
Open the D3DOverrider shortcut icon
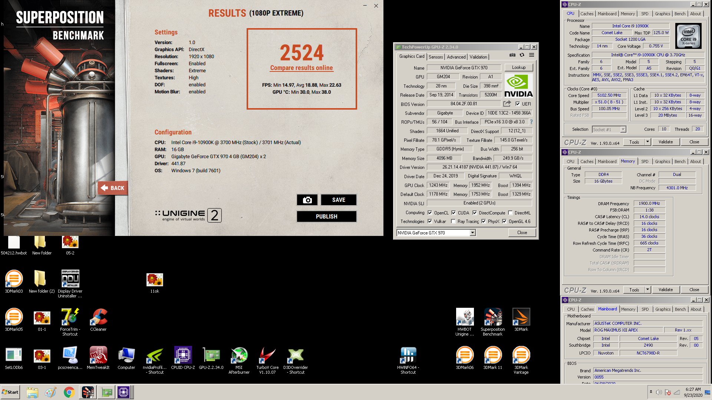point(296,360)
